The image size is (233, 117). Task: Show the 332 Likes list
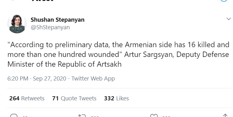tap(116, 98)
